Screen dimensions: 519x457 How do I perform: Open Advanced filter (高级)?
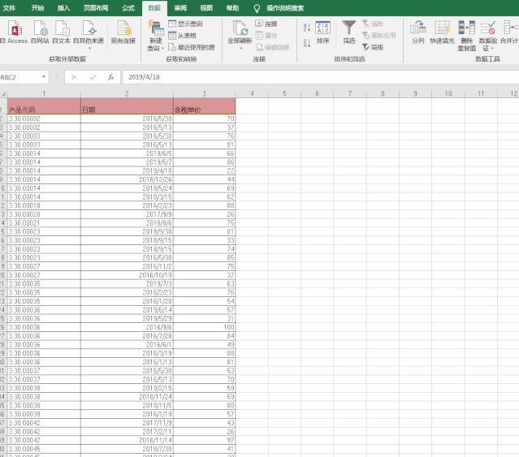click(372, 47)
